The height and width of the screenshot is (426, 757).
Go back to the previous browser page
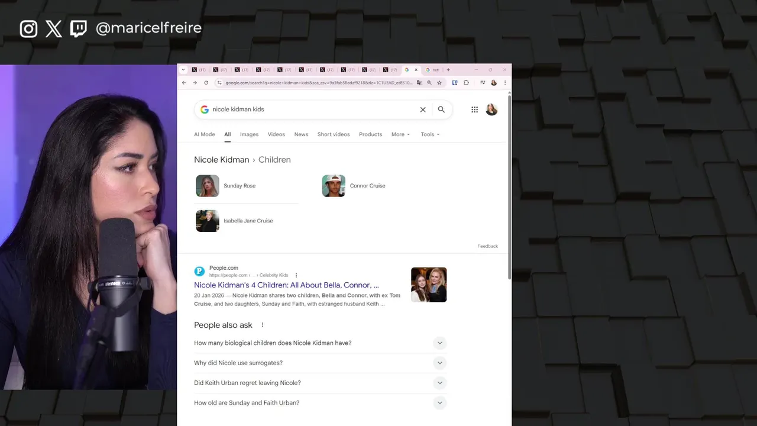click(x=184, y=83)
